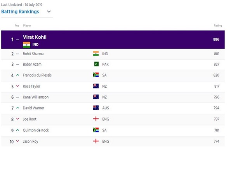Open Virat Kohli player profile
Viewport: 233px width, 174px height.
point(35,37)
